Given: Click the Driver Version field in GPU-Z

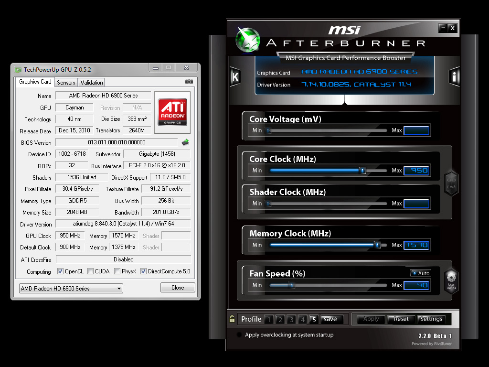Looking at the screenshot, I should click(x=123, y=224).
